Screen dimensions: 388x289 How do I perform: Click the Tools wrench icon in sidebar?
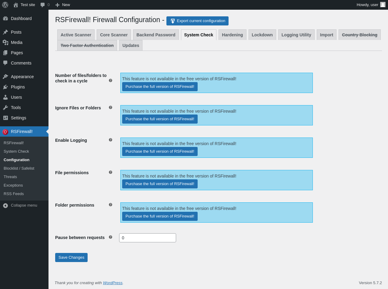[x=5, y=108]
